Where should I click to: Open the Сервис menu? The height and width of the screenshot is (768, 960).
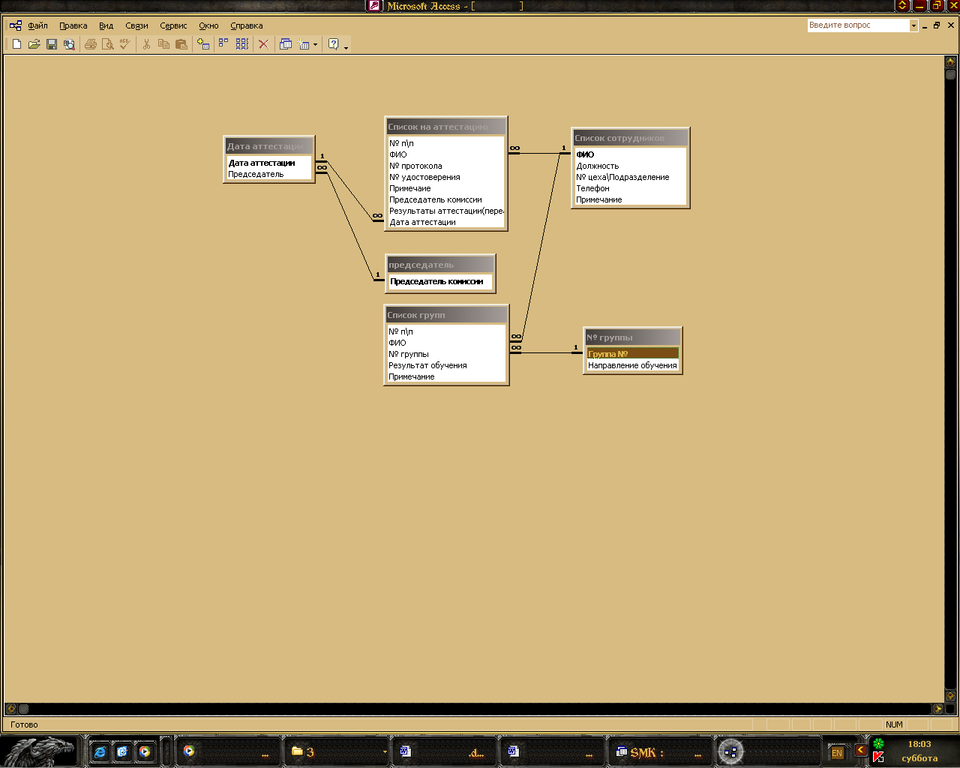click(173, 25)
